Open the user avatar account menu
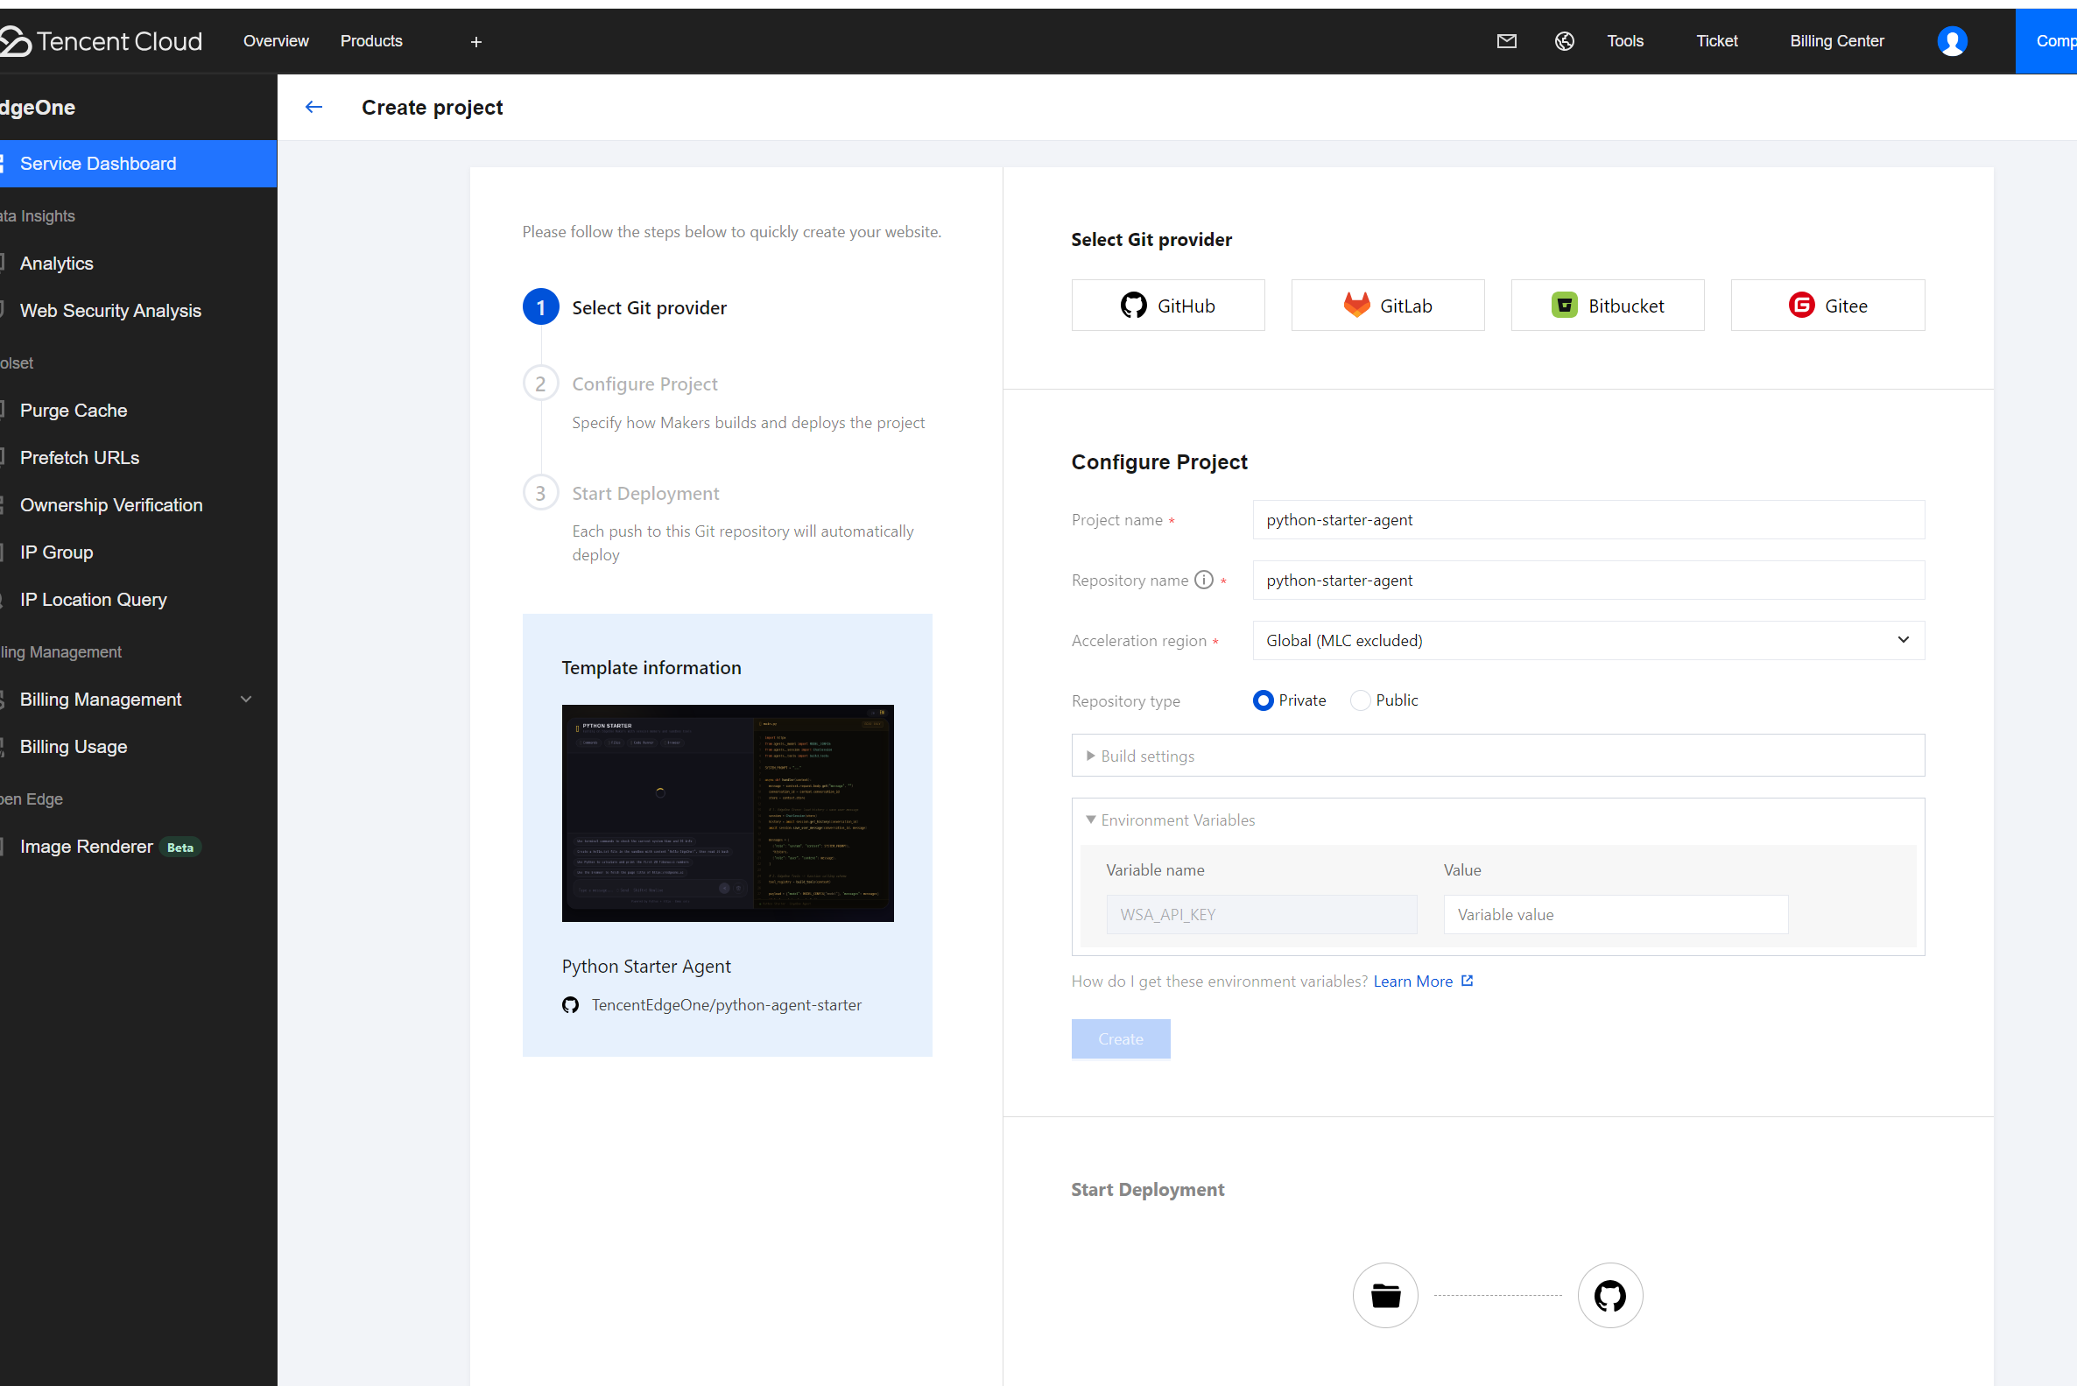The image size is (2077, 1386). [x=1952, y=40]
